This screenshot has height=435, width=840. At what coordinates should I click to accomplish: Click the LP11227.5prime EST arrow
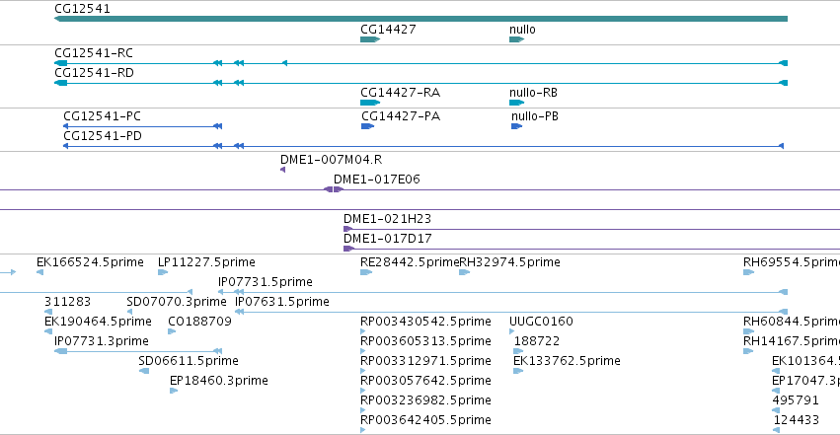click(x=163, y=272)
